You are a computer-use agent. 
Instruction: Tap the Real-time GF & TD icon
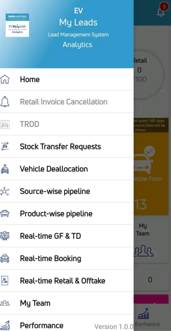pyautogui.click(x=5, y=236)
